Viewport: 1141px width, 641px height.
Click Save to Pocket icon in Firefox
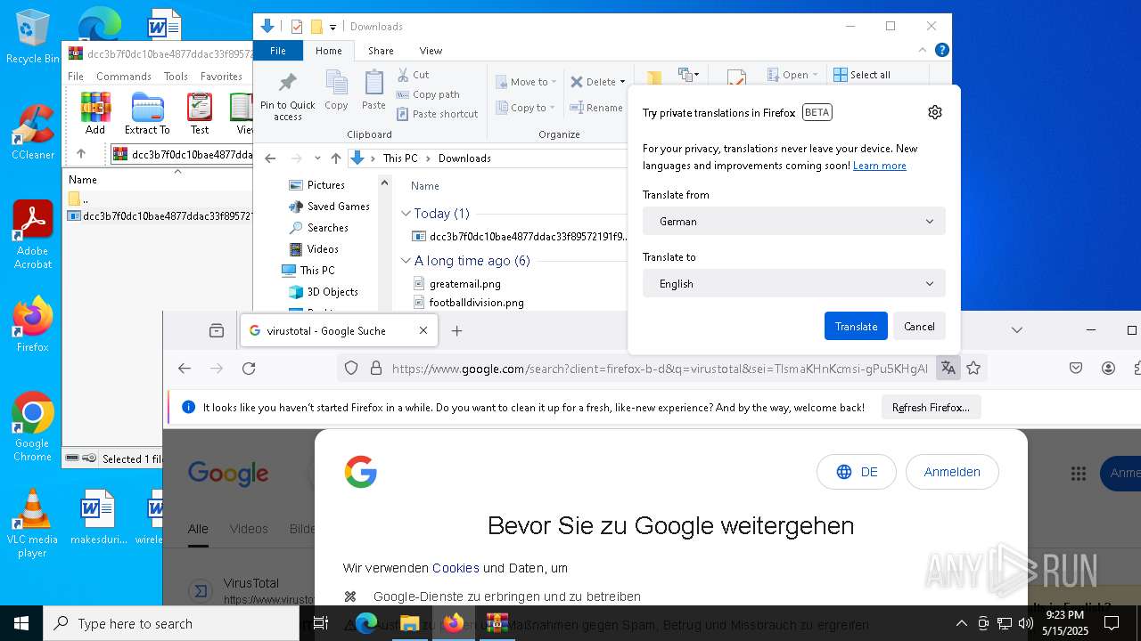click(x=1076, y=368)
